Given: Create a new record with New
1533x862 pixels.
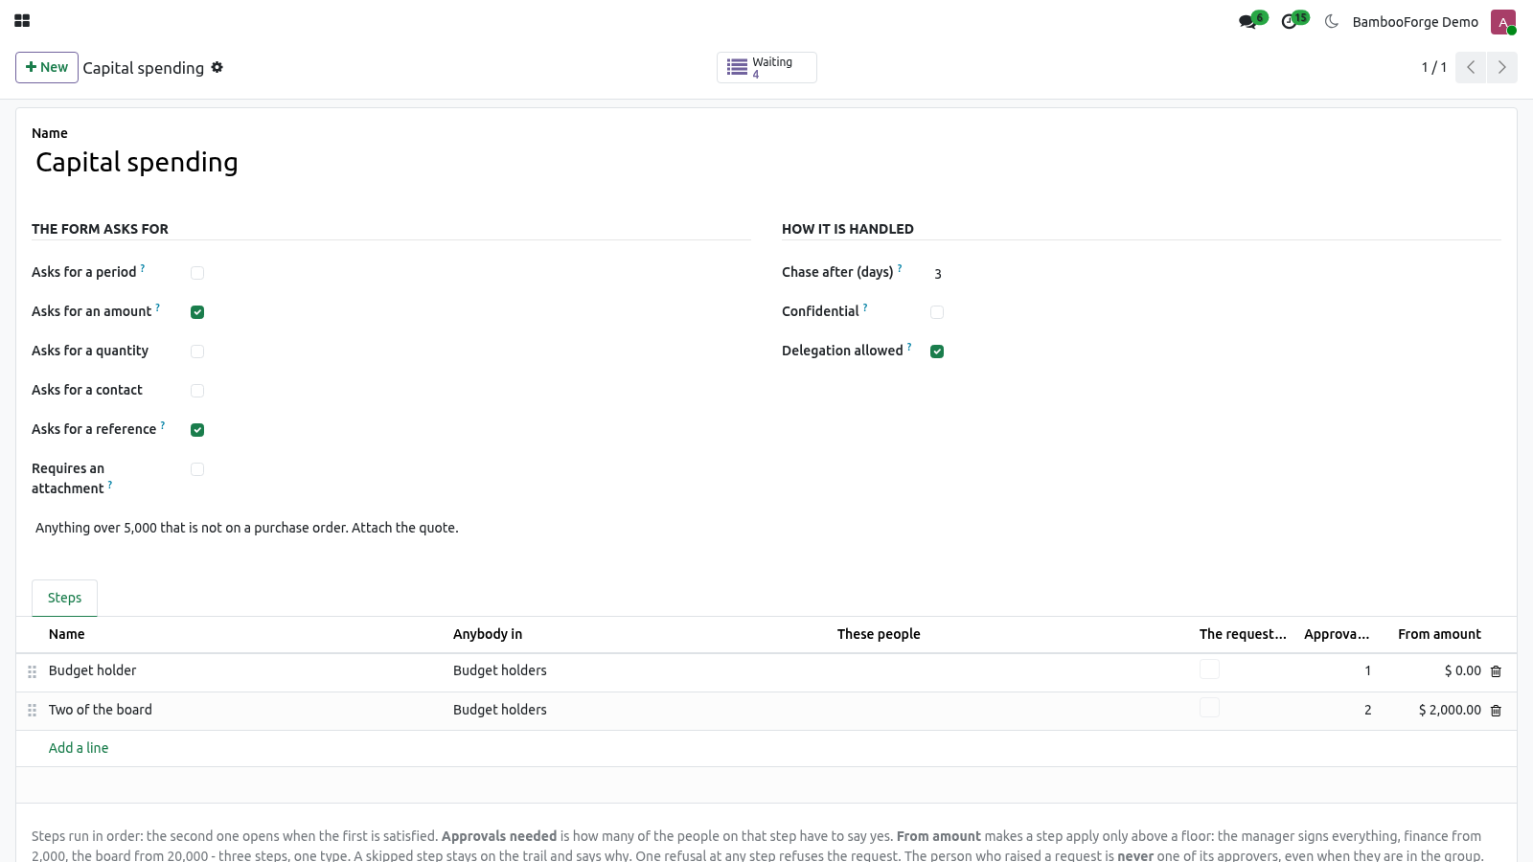Looking at the screenshot, I should (x=47, y=67).
